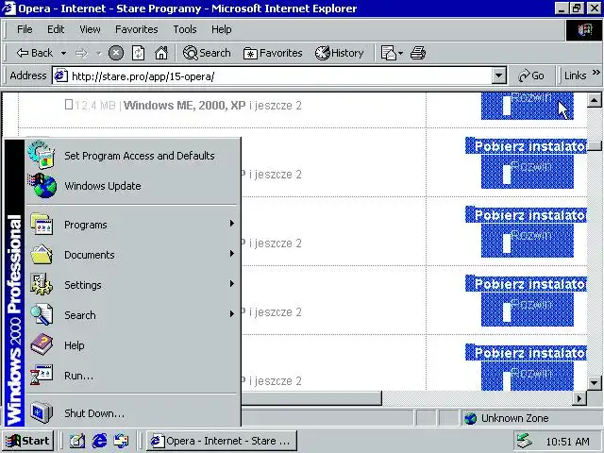This screenshot has height=453, width=604.
Task: Open the File menu
Action: (25, 29)
